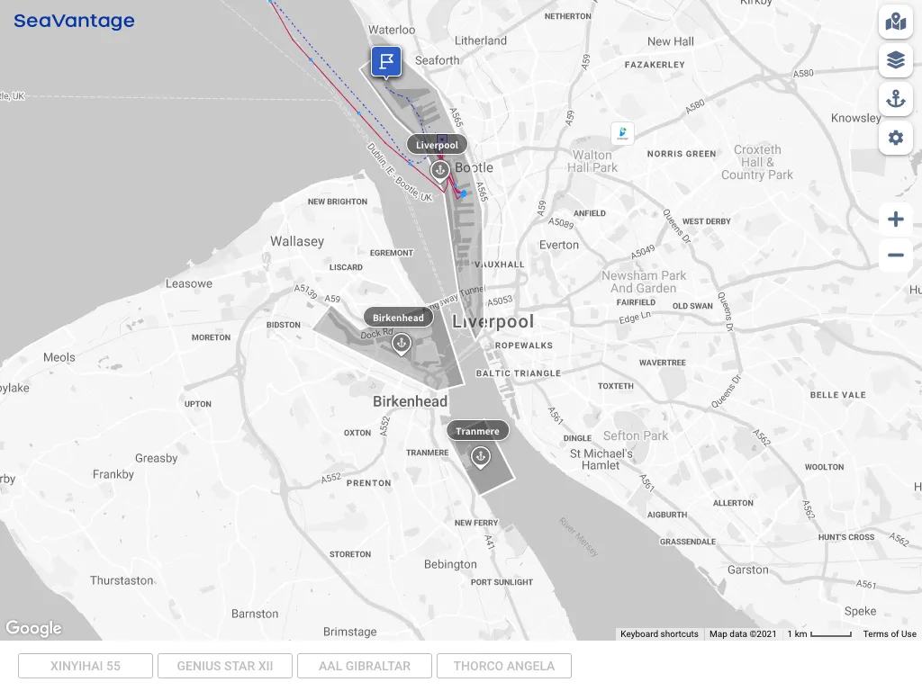Zoom out with the minus button
The height and width of the screenshot is (691, 922).
896,255
